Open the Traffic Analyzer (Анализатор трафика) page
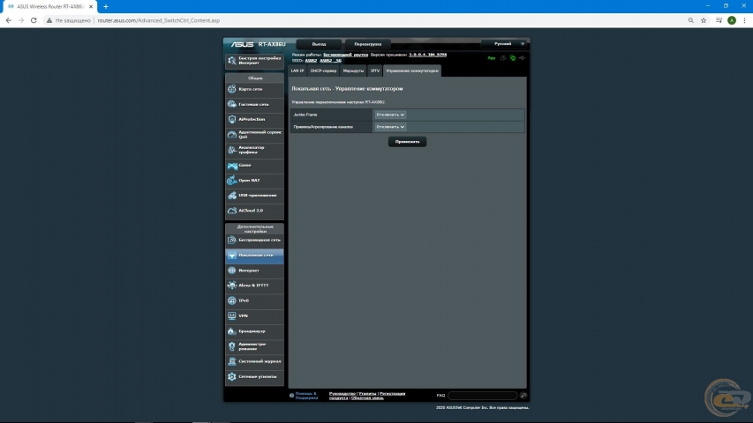This screenshot has height=423, width=753. click(x=254, y=150)
